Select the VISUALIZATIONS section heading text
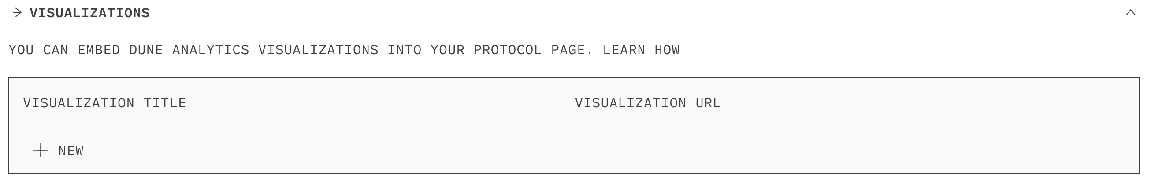The height and width of the screenshot is (182, 1151). (x=90, y=13)
